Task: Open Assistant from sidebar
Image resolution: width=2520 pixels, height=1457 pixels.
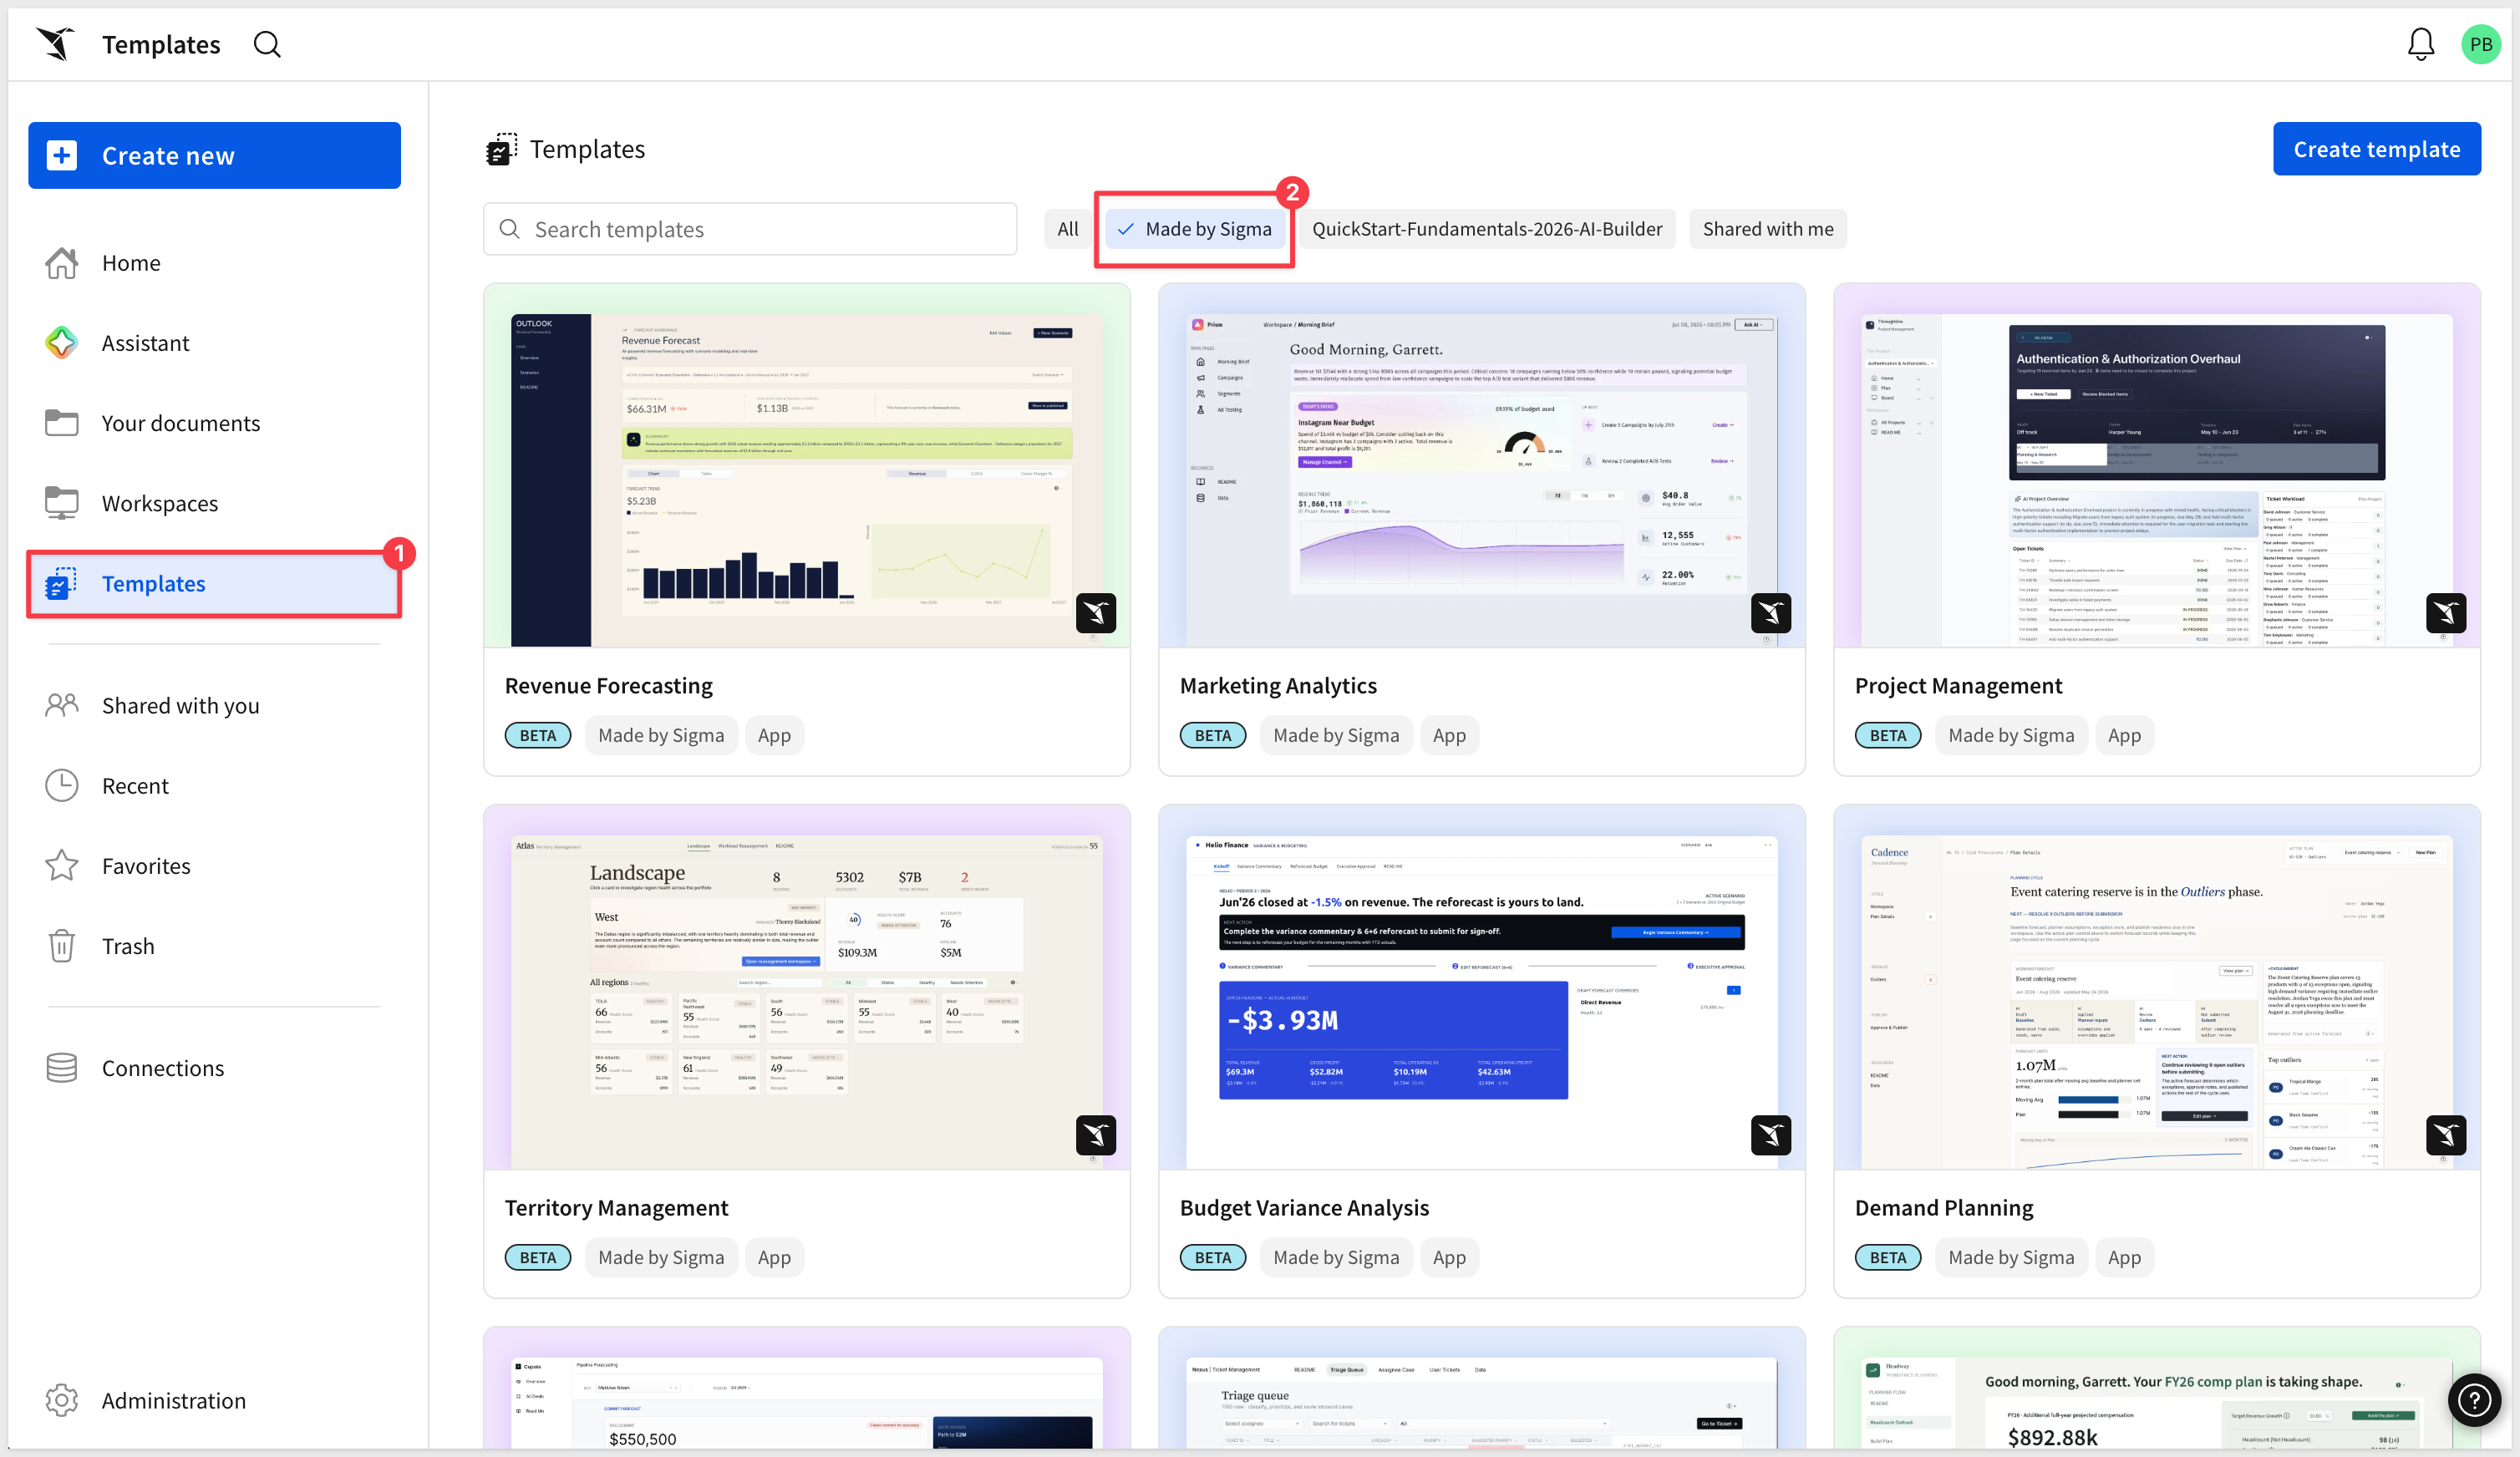Action: pos(214,343)
